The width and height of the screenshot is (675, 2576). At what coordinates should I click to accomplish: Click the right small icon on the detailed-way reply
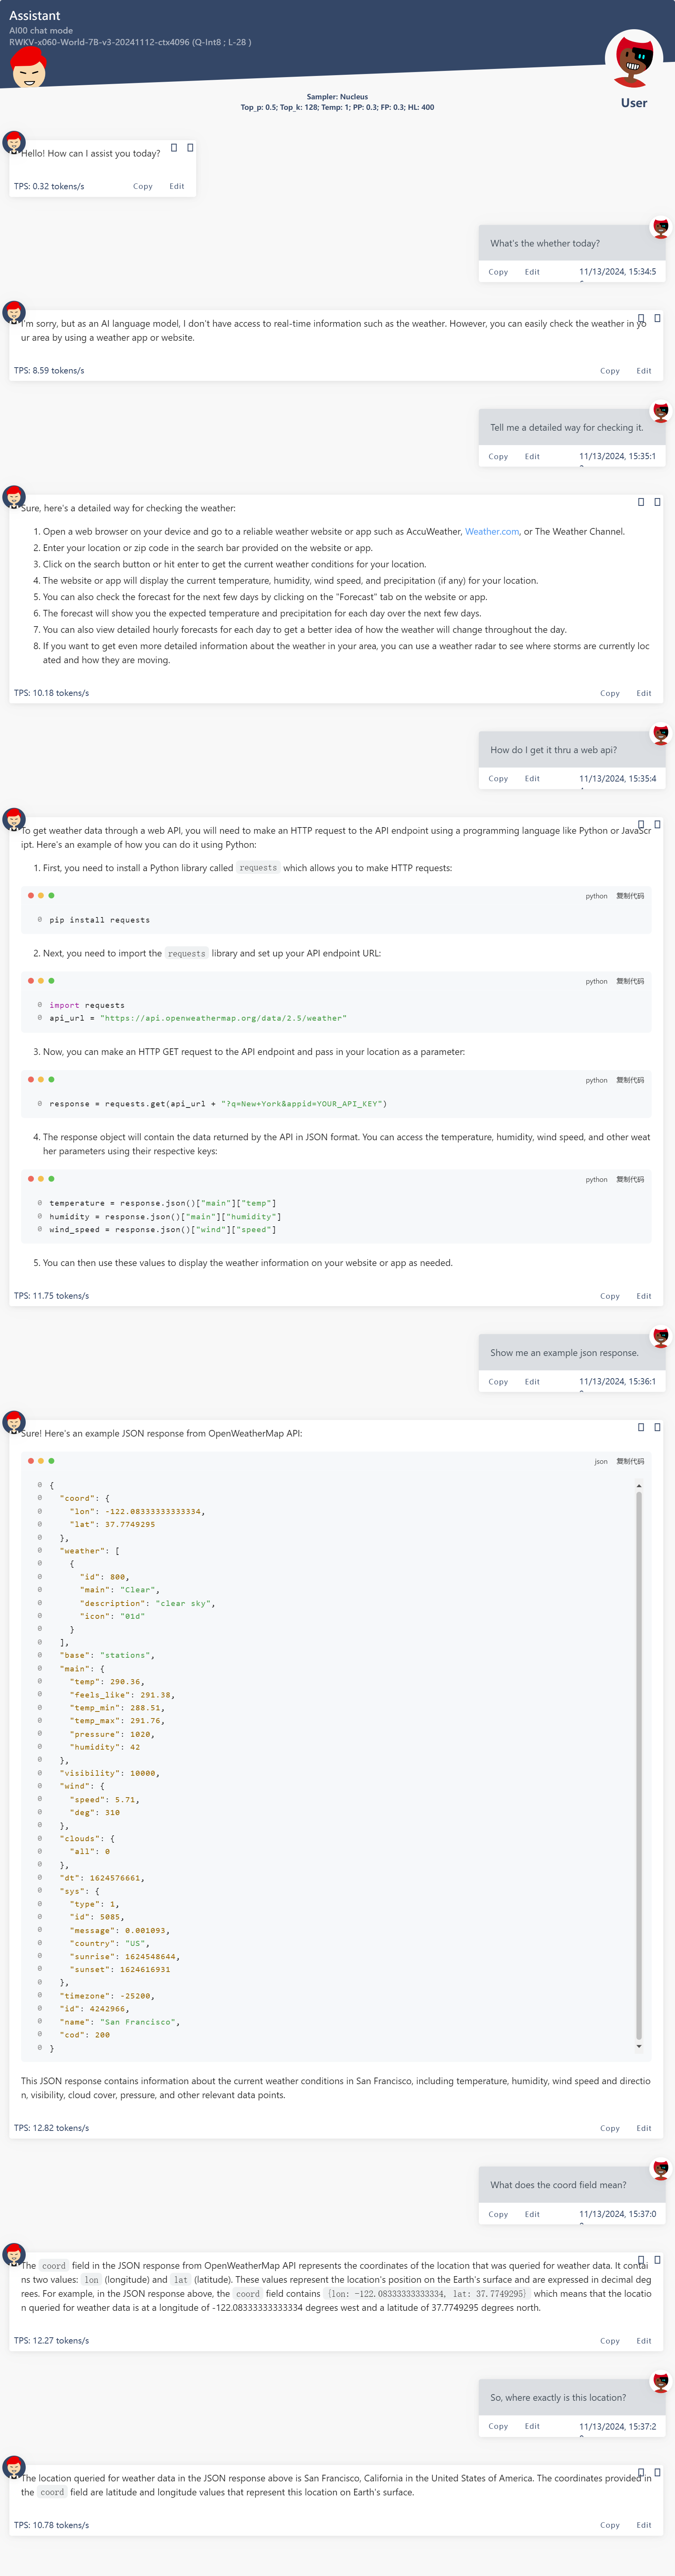tap(657, 502)
